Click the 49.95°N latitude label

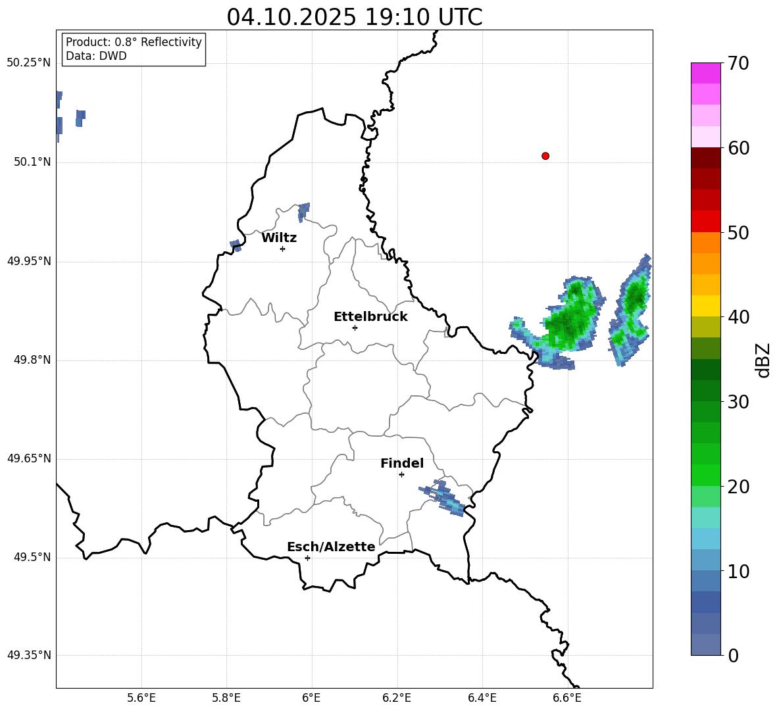29,261
